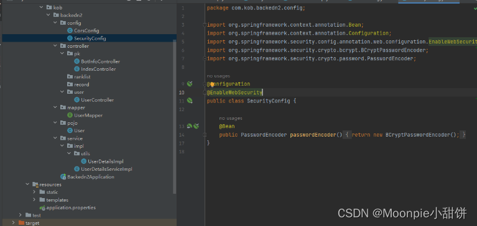Click the @Bean annotation
477x226 pixels.
coord(226,126)
